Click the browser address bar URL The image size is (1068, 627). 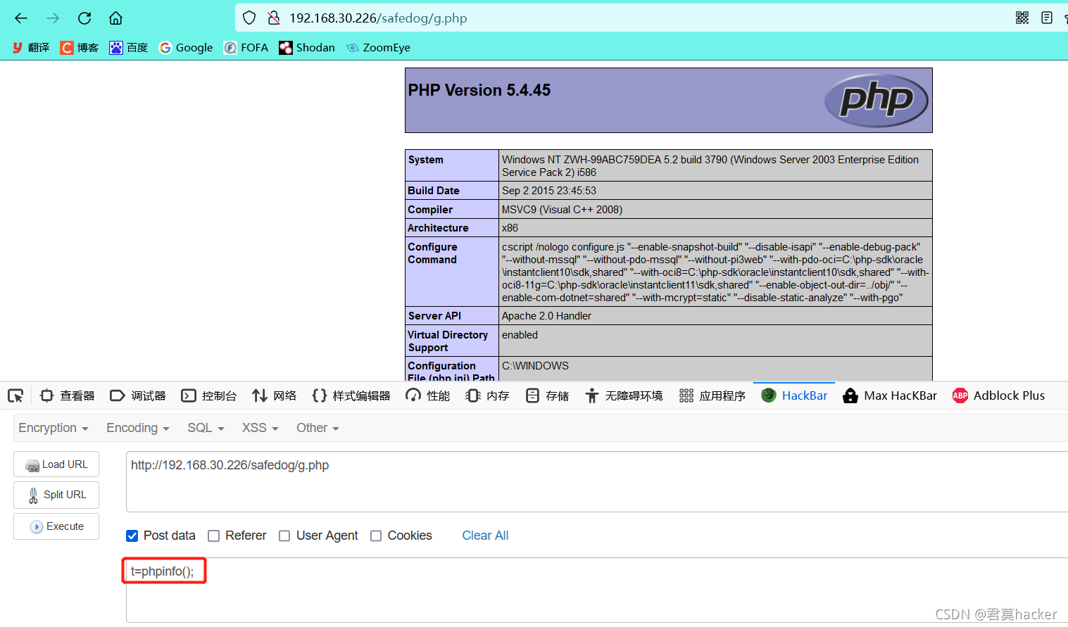click(x=378, y=18)
